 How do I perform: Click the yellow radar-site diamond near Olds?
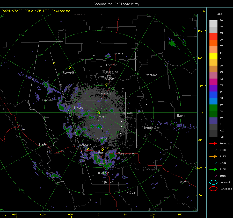tap(99, 113)
